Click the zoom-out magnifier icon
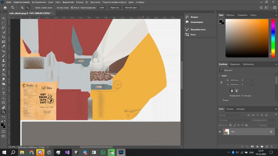 pos(28,8)
